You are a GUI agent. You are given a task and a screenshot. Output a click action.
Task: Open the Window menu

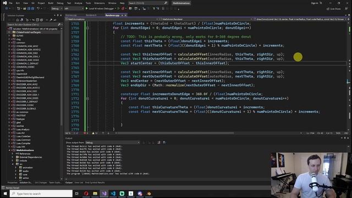[x=112, y=3]
